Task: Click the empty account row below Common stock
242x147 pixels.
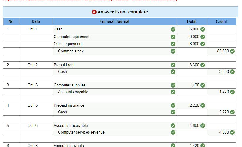Action: pyautogui.click(x=115, y=58)
